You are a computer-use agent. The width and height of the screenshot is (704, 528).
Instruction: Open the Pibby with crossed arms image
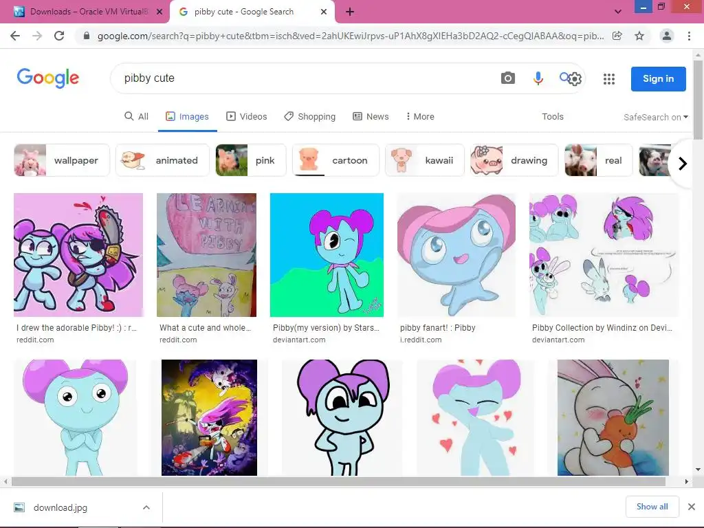tap(76, 417)
